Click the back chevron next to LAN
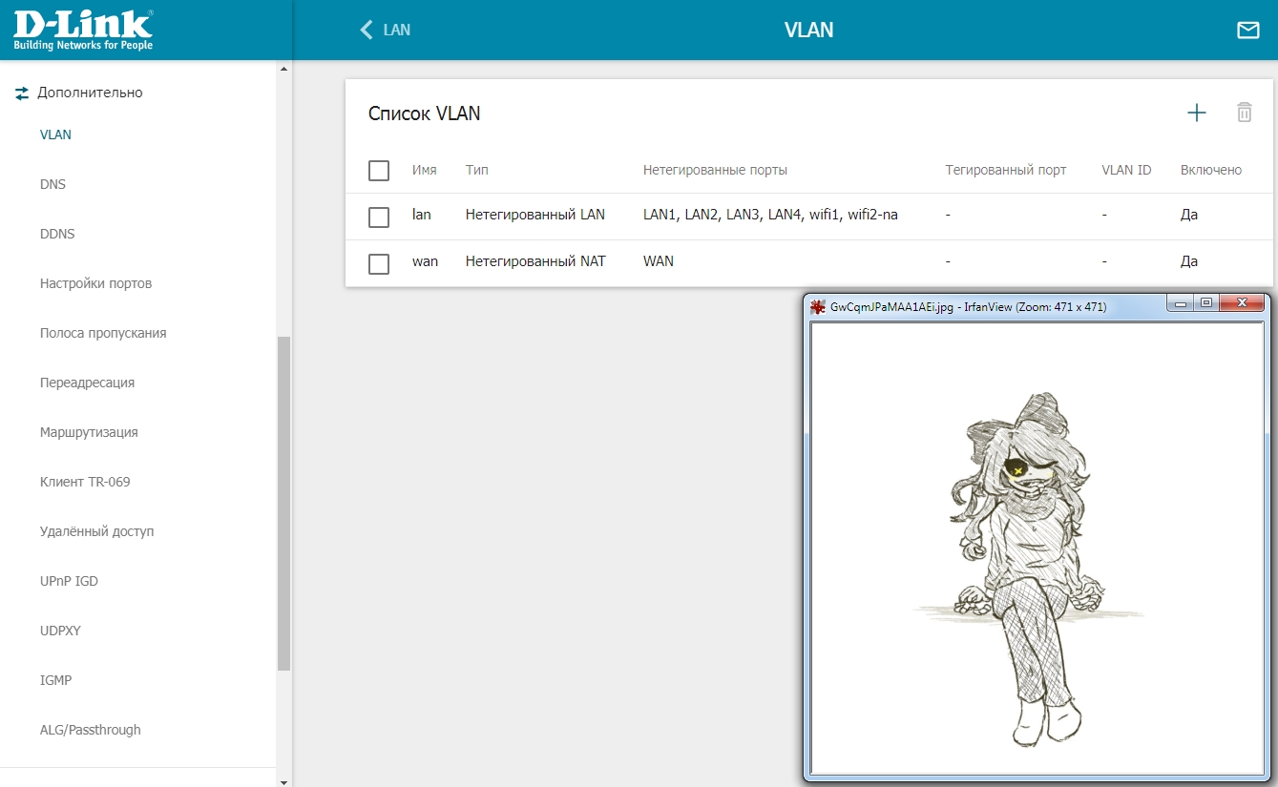This screenshot has height=787, width=1278. [366, 31]
